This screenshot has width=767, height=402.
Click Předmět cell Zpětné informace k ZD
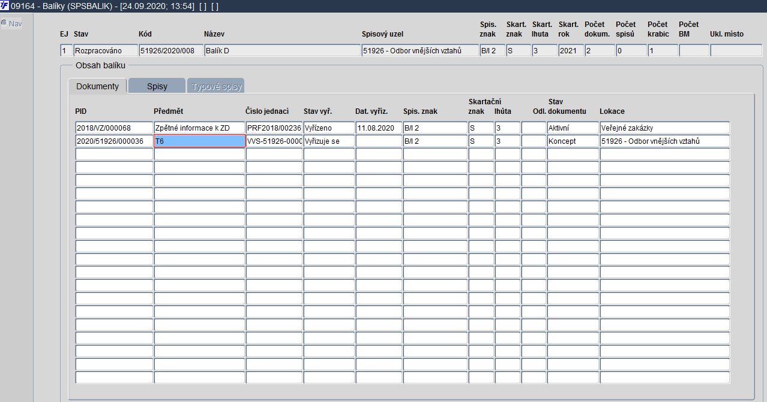tap(199, 128)
